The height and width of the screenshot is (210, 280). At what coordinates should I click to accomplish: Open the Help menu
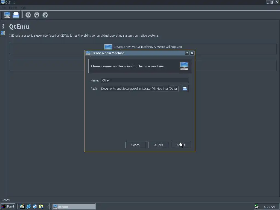point(23,8)
